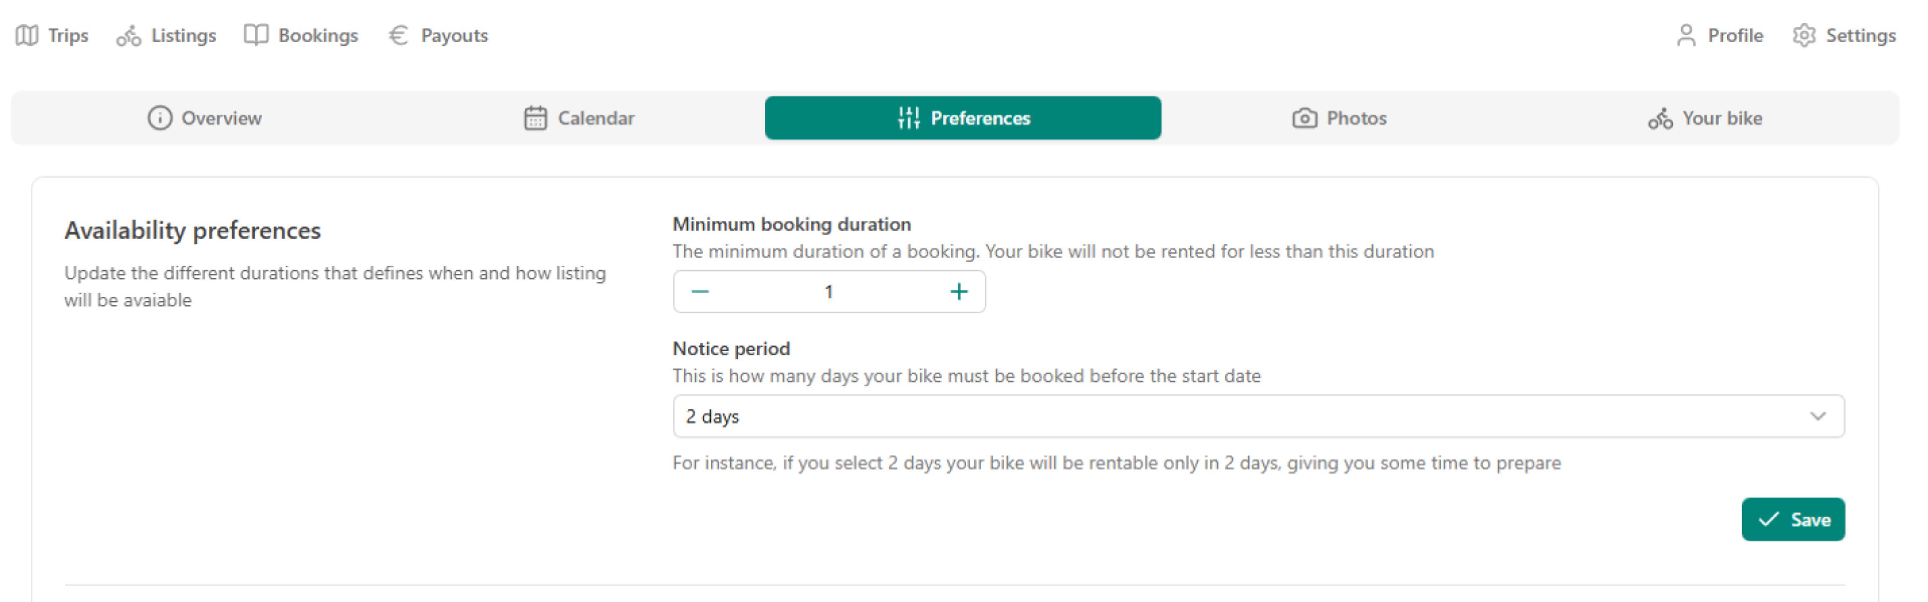
Task: Click the chevron on the 2 days selector
Action: (1816, 416)
